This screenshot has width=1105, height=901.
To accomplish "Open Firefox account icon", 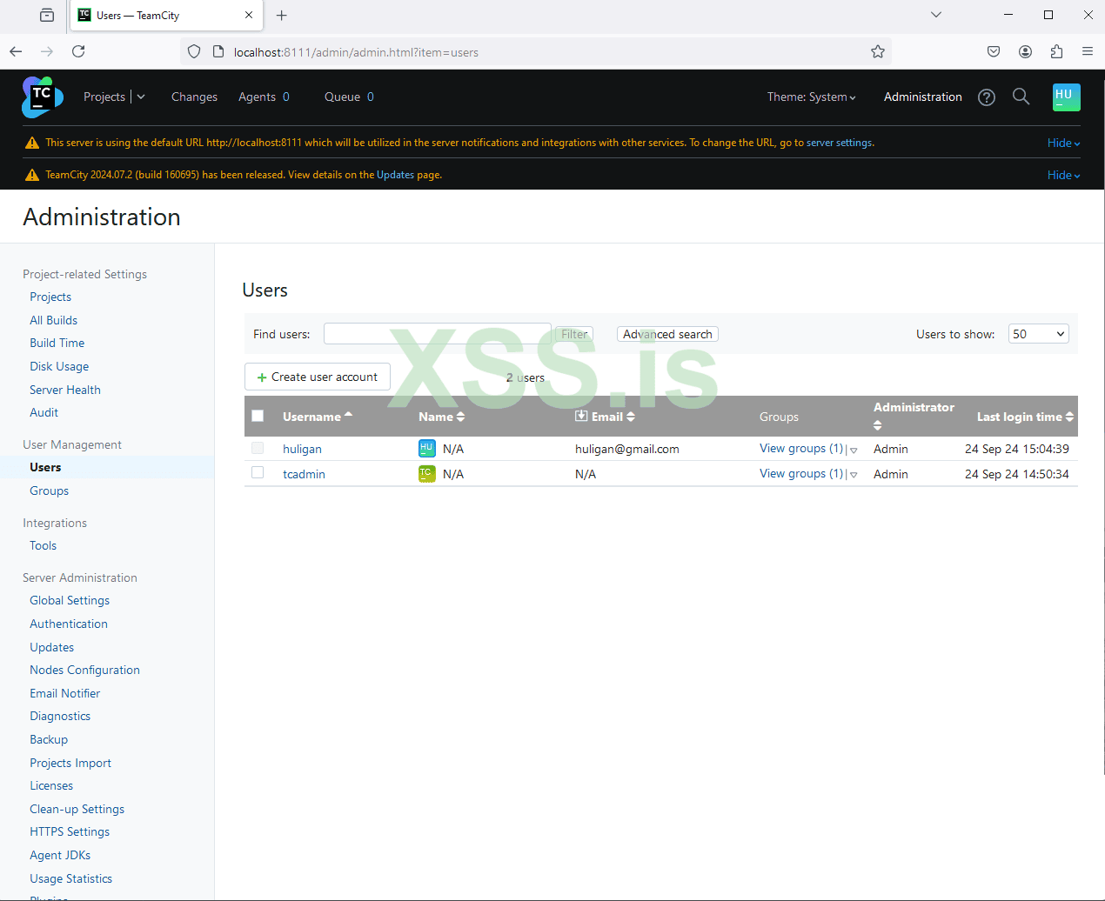I will pos(1025,52).
